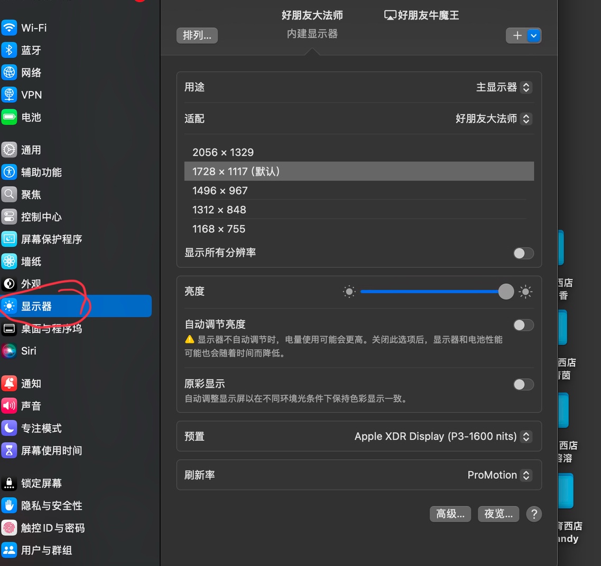
Task: Select resolution 1168 × 755
Action: click(x=359, y=229)
